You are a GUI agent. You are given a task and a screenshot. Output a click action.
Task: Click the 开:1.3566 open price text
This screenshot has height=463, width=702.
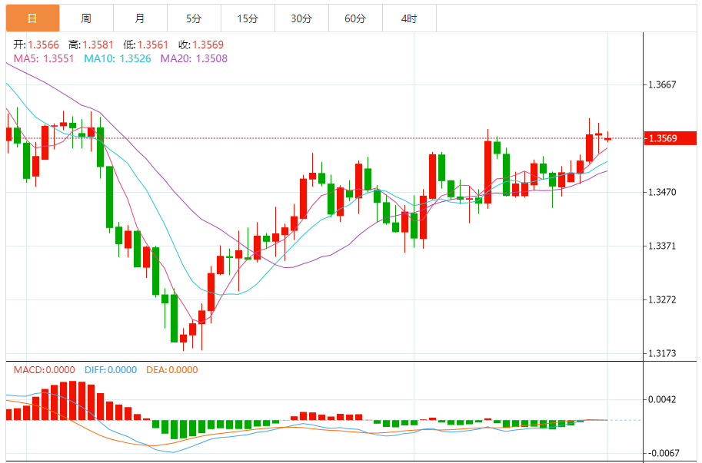tap(36, 45)
